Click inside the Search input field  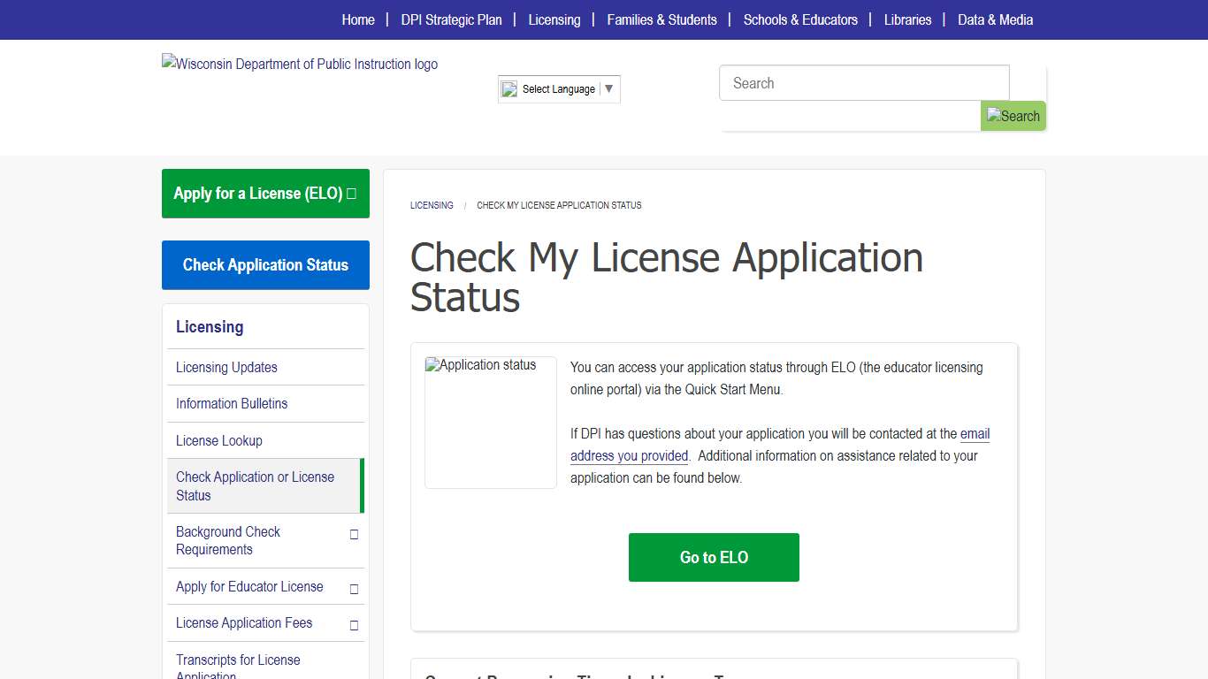tap(864, 82)
